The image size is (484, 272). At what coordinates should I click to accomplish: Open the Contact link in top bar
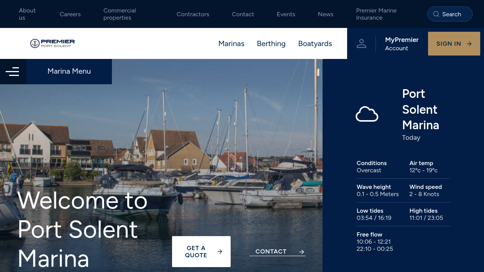point(243,14)
